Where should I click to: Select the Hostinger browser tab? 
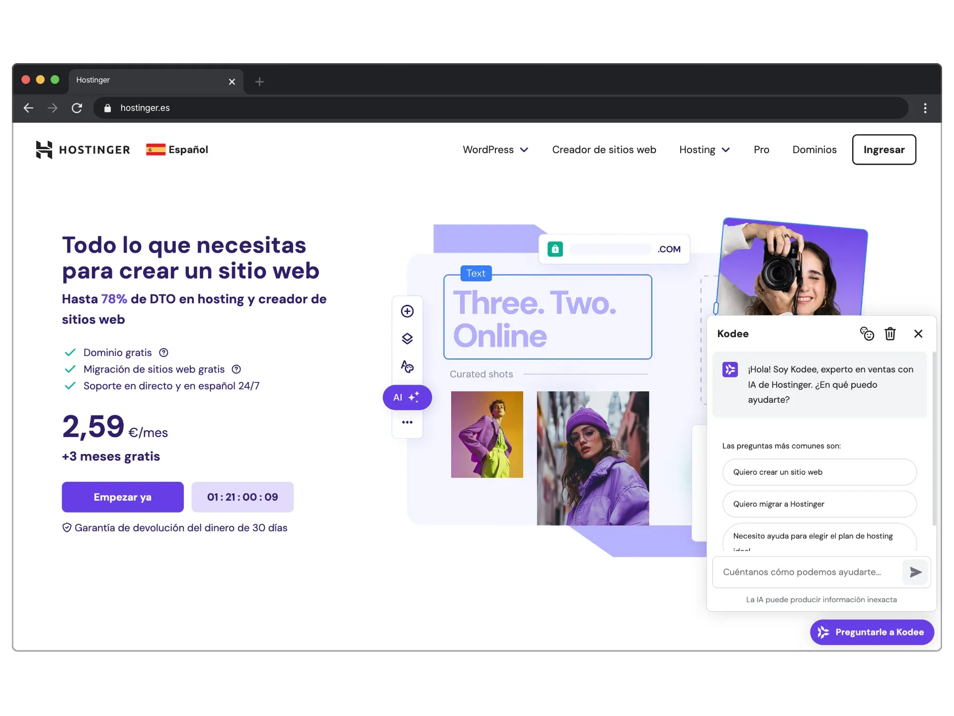[156, 81]
